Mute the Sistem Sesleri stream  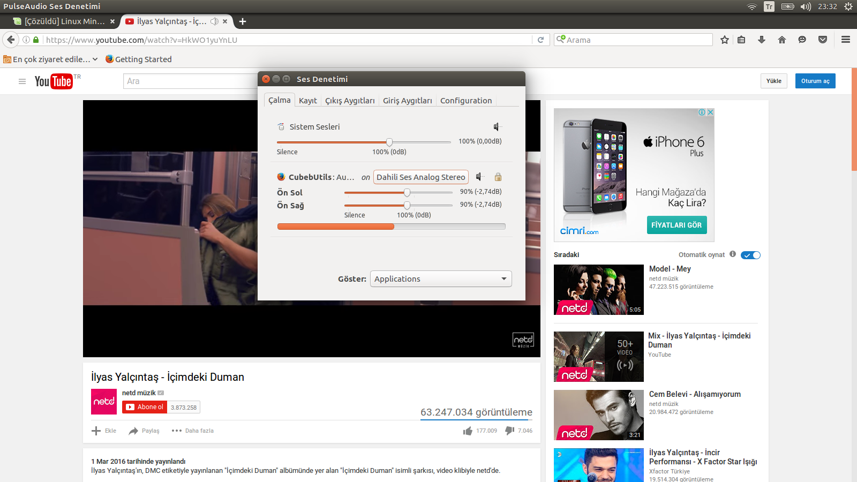pos(497,127)
